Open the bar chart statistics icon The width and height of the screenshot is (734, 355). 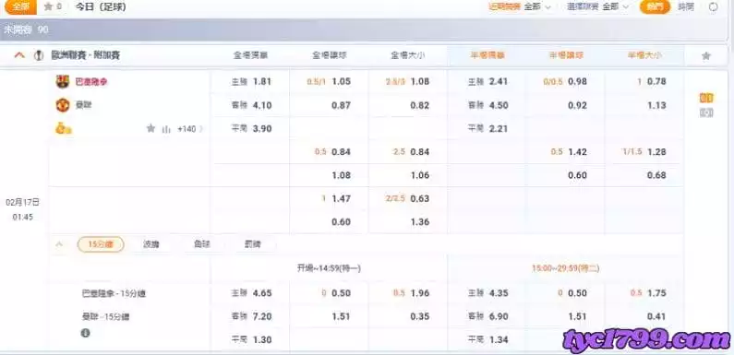166,129
